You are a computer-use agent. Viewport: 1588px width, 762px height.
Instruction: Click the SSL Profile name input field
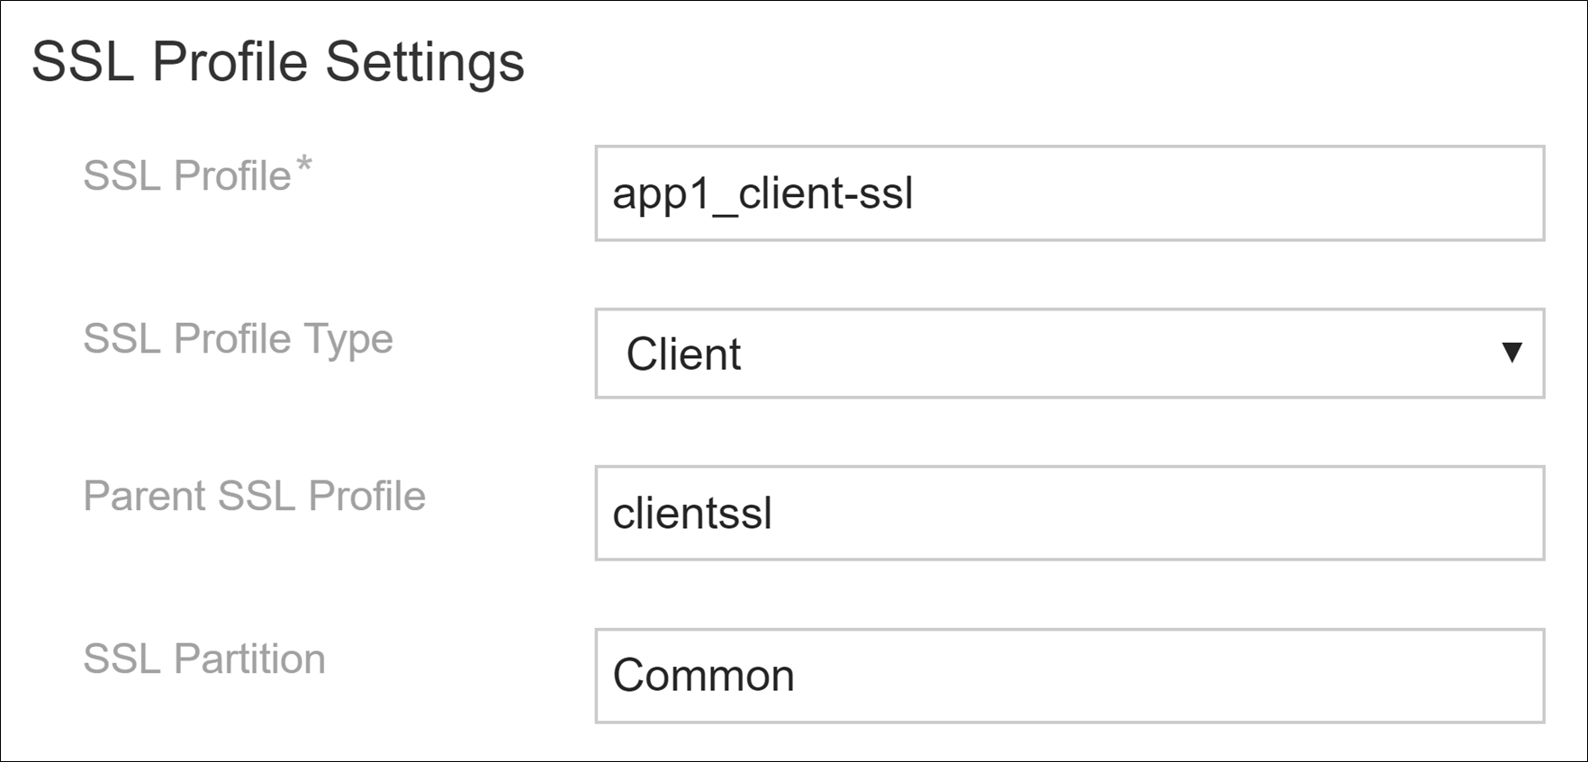tap(1069, 193)
